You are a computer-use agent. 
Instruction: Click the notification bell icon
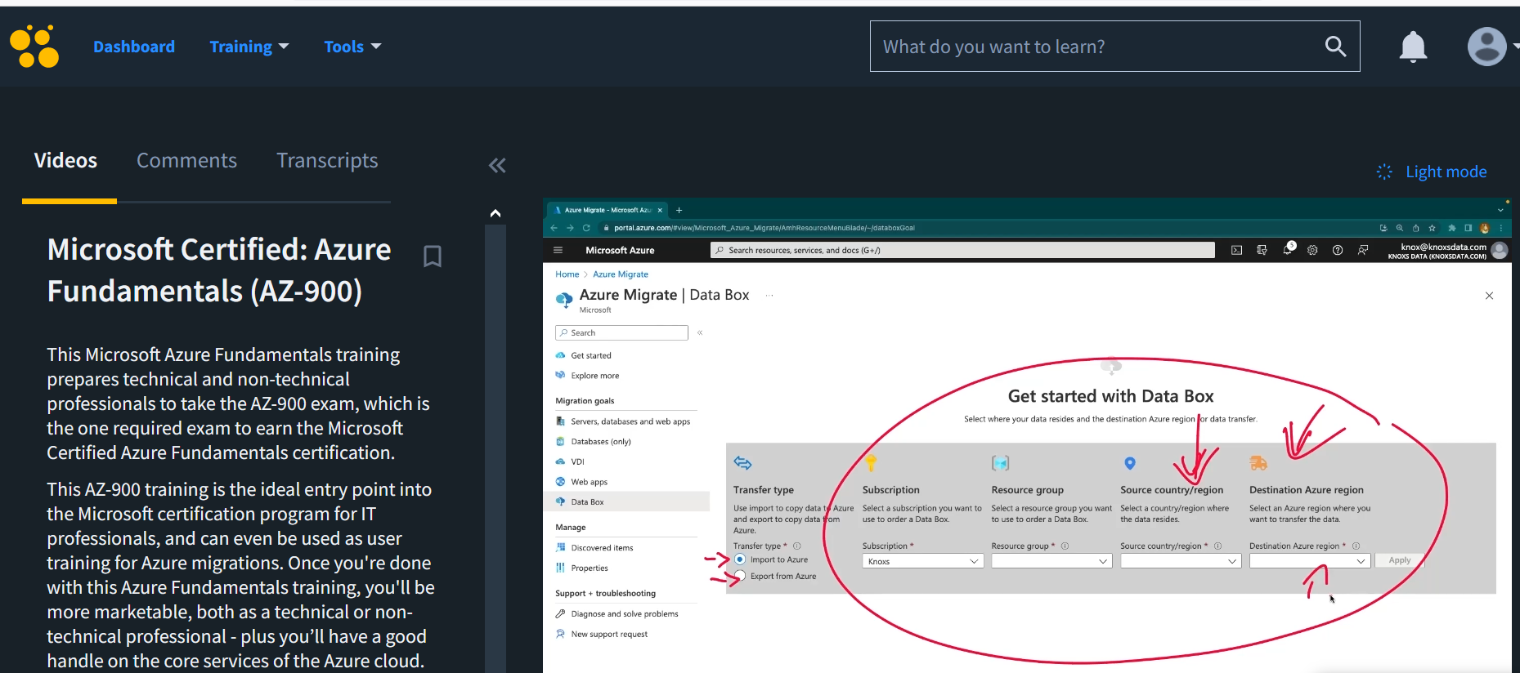click(x=1413, y=47)
